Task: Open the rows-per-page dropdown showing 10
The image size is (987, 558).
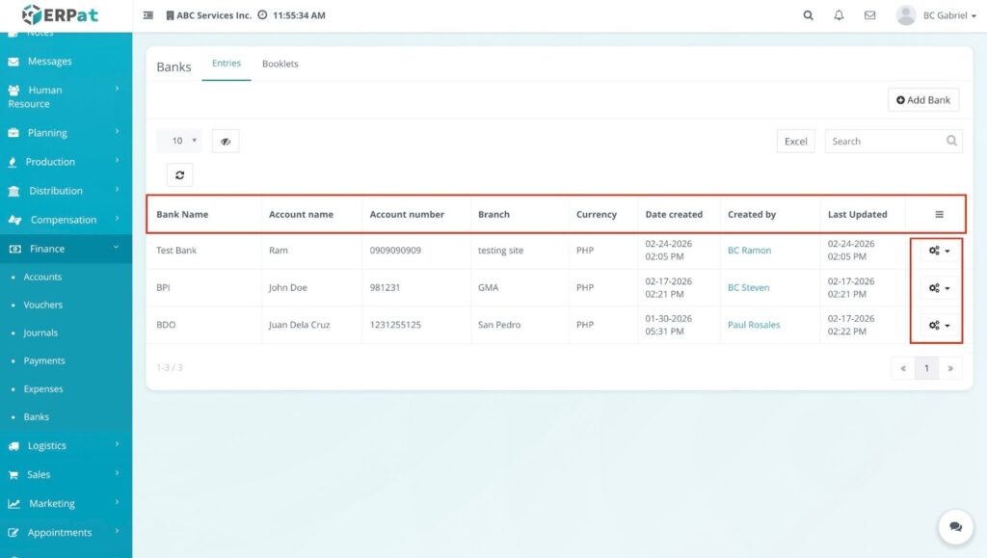Action: (179, 141)
